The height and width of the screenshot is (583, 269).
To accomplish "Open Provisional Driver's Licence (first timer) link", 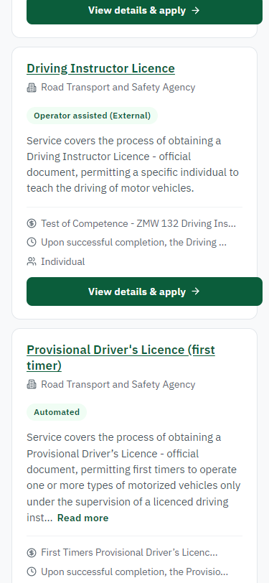I will coord(121,358).
